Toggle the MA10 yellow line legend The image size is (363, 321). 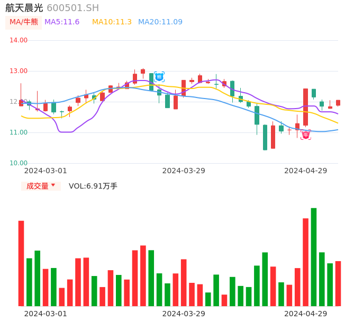[112, 22]
